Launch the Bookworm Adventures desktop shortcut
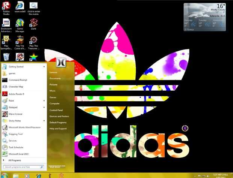Screen dimensions: 233x178 click(x=6, y=25)
